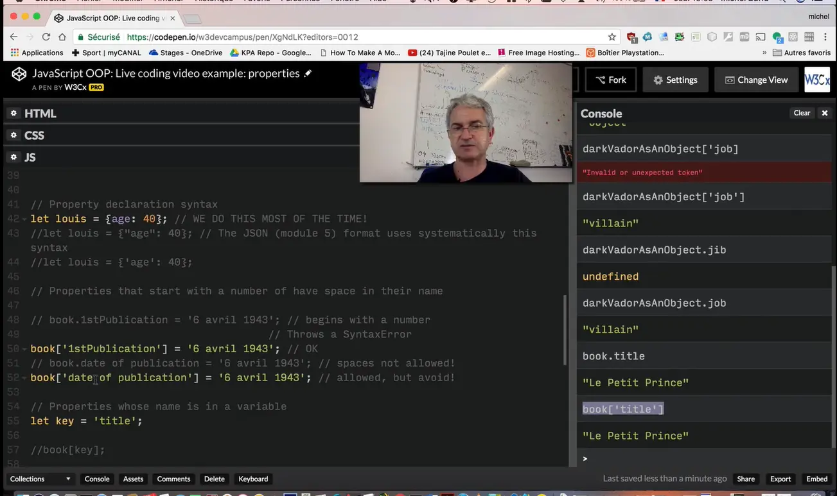Open Free Image Hosting bookmark

tap(538, 53)
